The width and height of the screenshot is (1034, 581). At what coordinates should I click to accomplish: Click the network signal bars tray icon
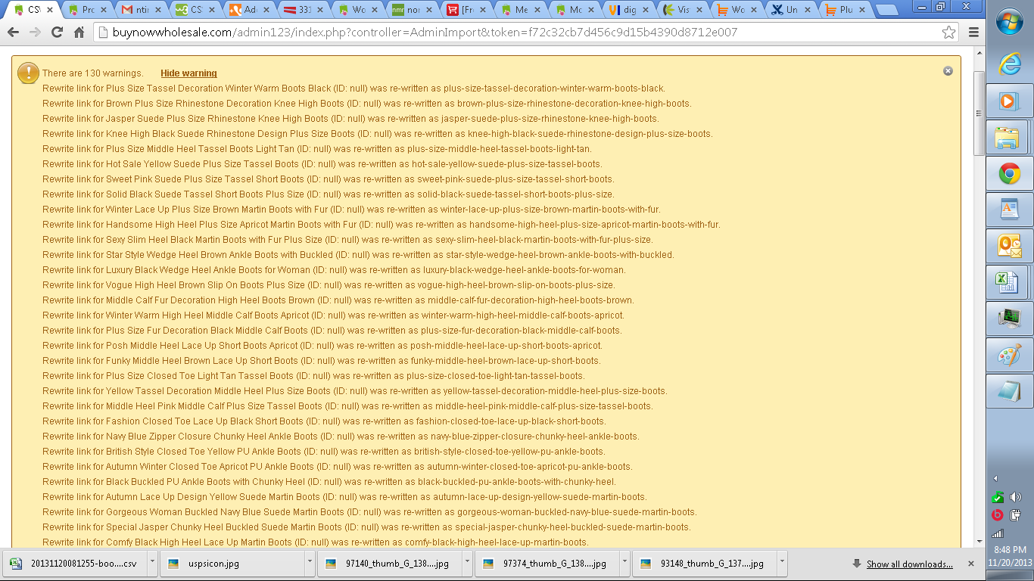[998, 533]
